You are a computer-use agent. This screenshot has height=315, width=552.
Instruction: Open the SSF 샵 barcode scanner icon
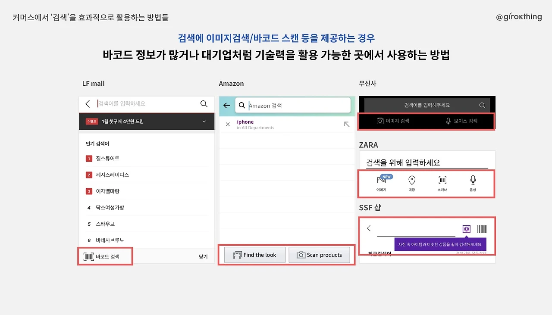482,229
